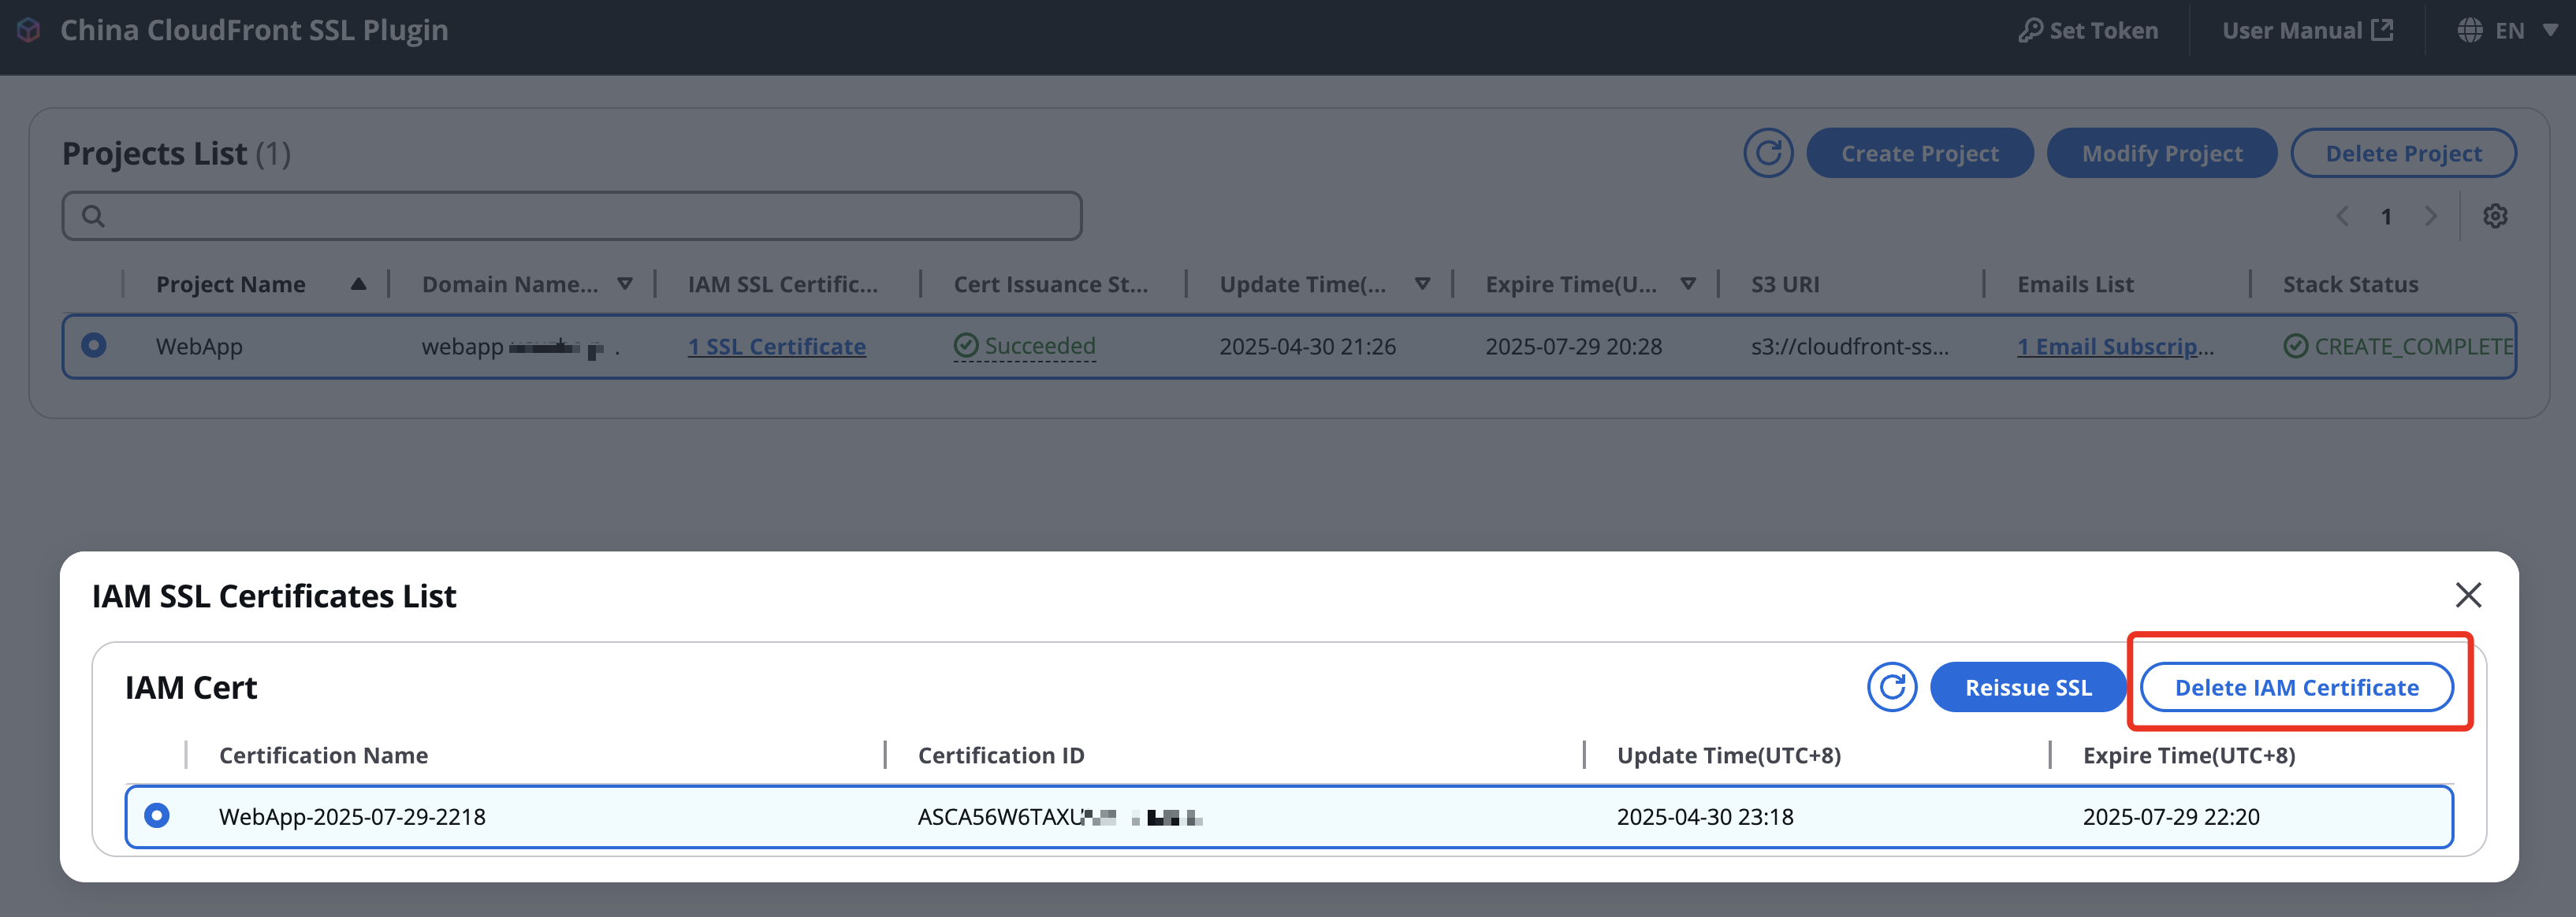The image size is (2576, 917).
Task: Click Delete Project button
Action: tap(2403, 153)
